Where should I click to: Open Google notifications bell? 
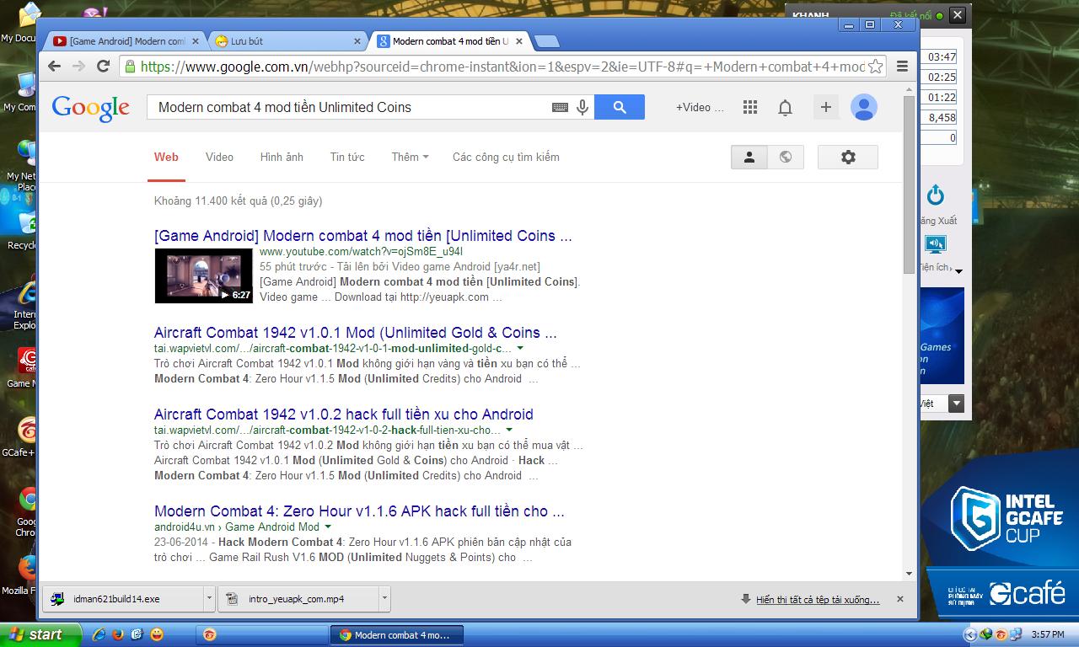point(785,107)
